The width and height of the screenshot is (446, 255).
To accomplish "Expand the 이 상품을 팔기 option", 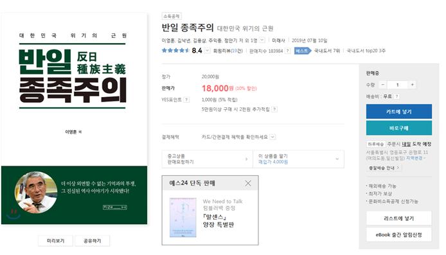I will click(298, 159).
